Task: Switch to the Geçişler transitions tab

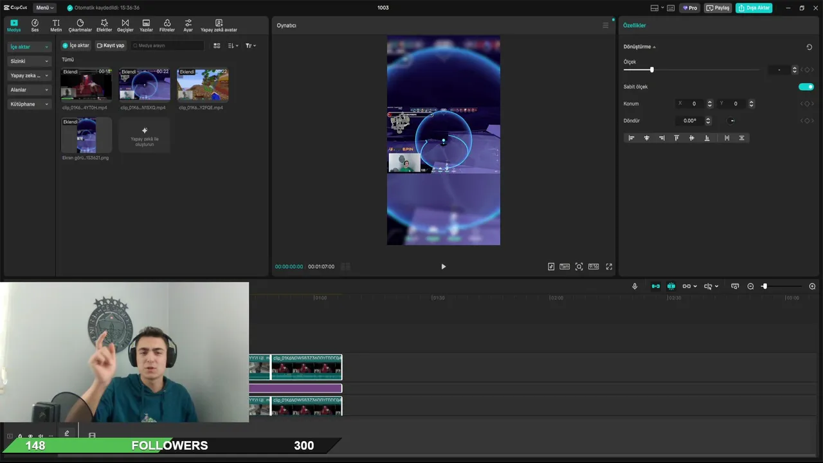Action: tap(125, 26)
